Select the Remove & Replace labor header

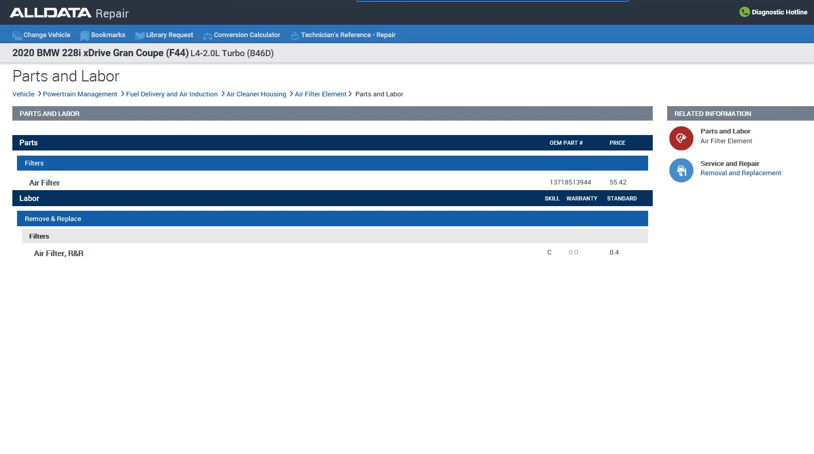pyautogui.click(x=332, y=218)
